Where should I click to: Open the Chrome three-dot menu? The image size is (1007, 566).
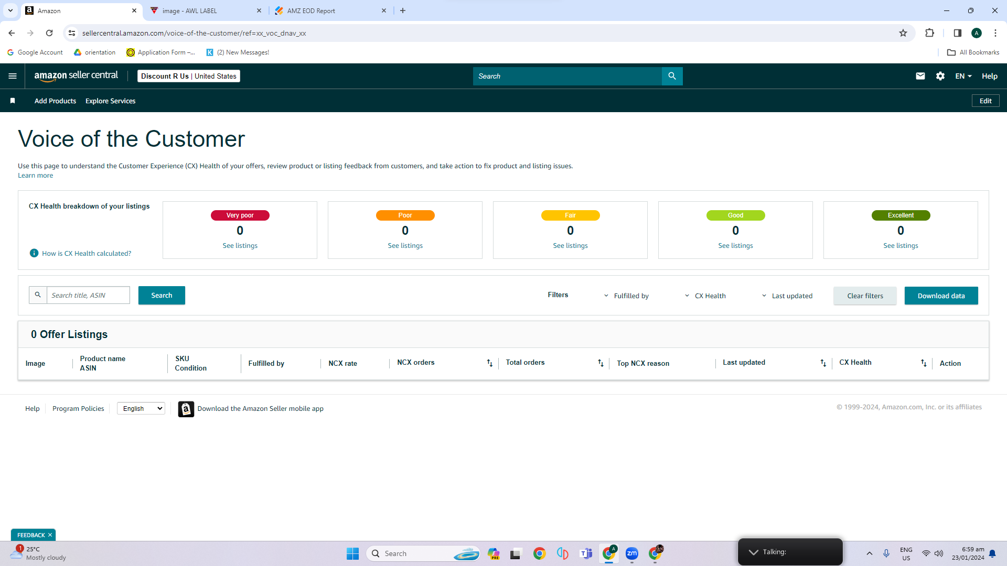click(x=995, y=33)
